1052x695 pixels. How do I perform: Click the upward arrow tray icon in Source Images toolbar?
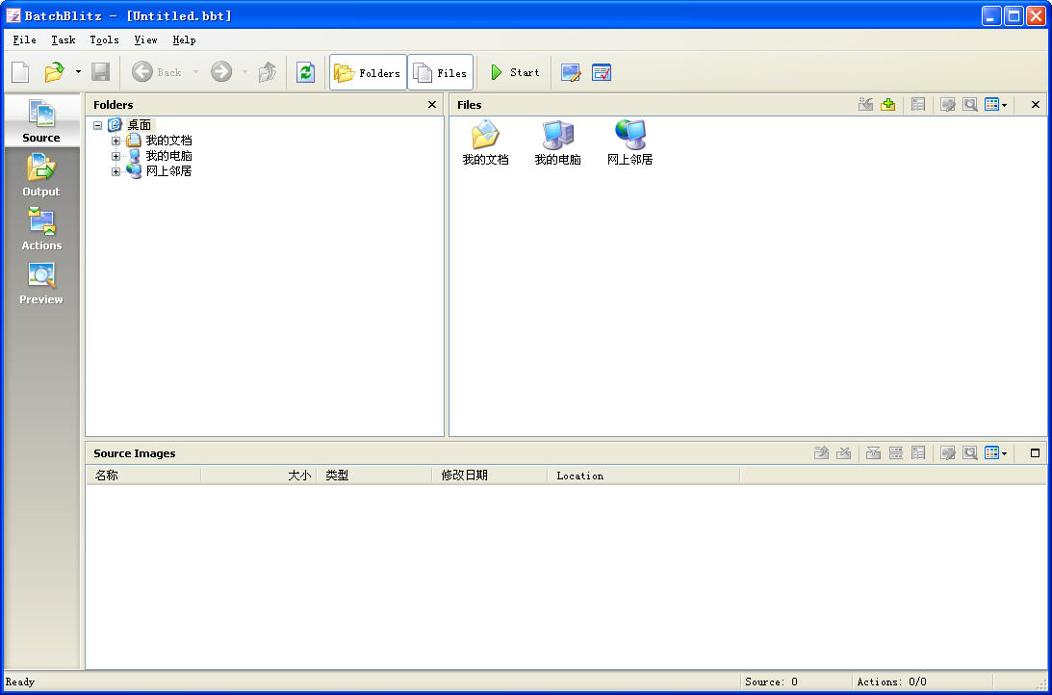tap(821, 453)
